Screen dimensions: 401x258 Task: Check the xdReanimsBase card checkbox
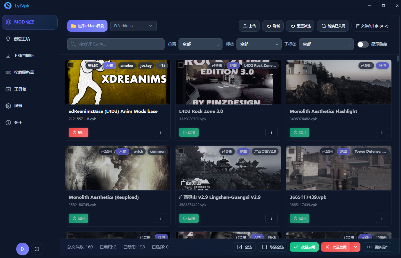pyautogui.click(x=70, y=65)
